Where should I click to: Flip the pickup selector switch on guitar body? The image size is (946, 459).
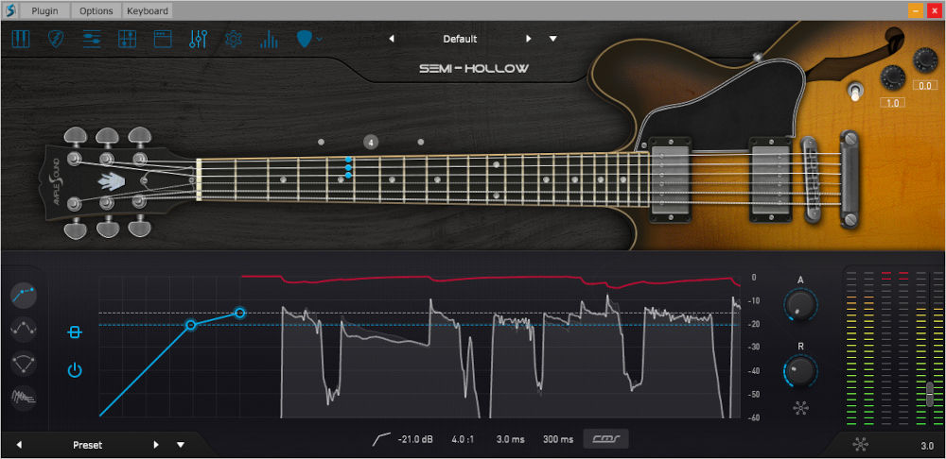(x=854, y=93)
